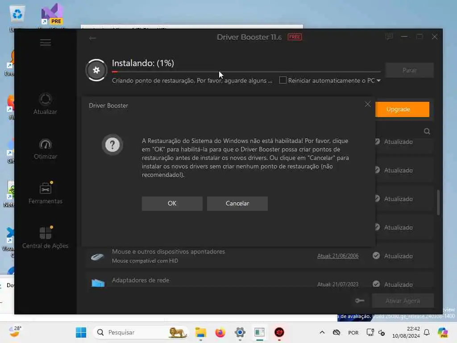Screen dimensions: 457x343
Task: Enable Reiniciar automaticamente o PC checkbox
Action: coord(283,80)
